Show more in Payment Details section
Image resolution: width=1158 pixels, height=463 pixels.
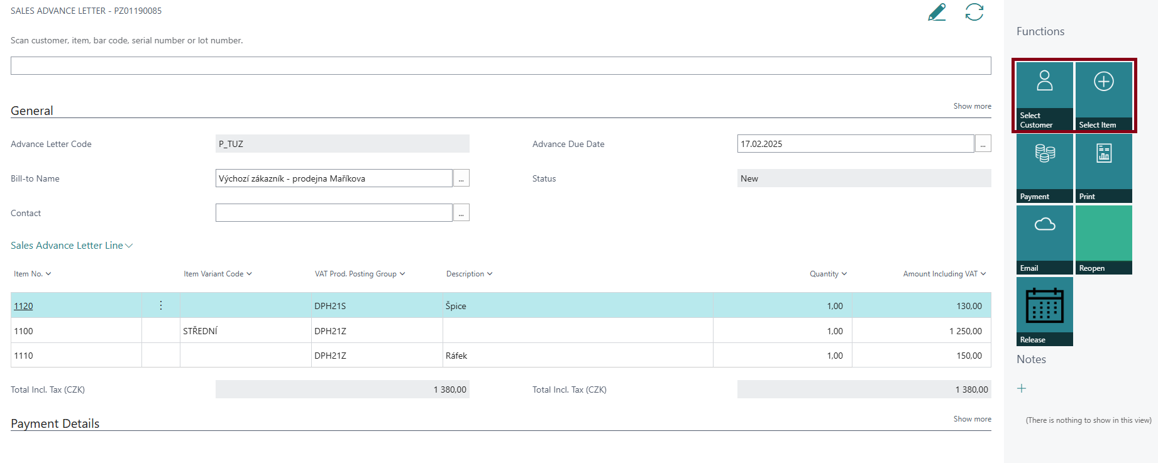pyautogui.click(x=972, y=419)
